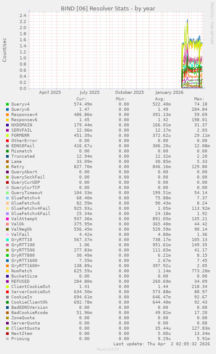Viewport: 216px width, 354px height.
Task: Click the Avg: column header
Action: click(160, 99)
